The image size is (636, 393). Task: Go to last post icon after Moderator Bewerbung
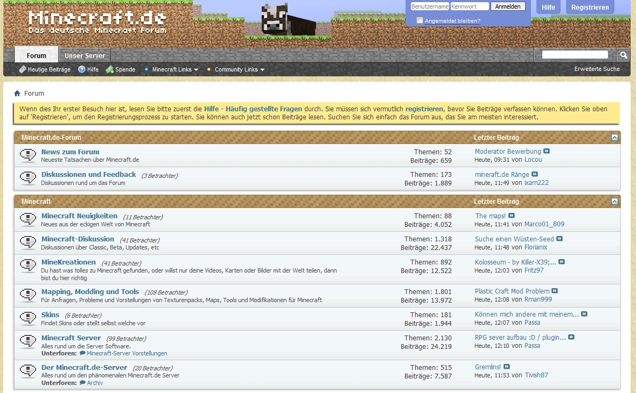547,151
